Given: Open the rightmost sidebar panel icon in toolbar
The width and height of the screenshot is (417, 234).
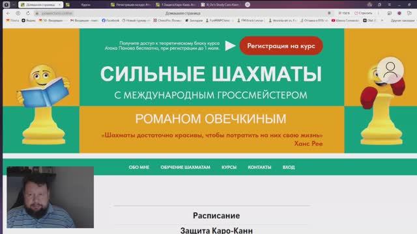Looking at the screenshot, I should coord(410,13).
